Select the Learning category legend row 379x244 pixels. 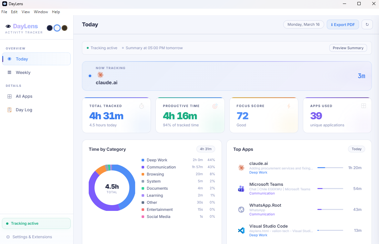(178, 195)
